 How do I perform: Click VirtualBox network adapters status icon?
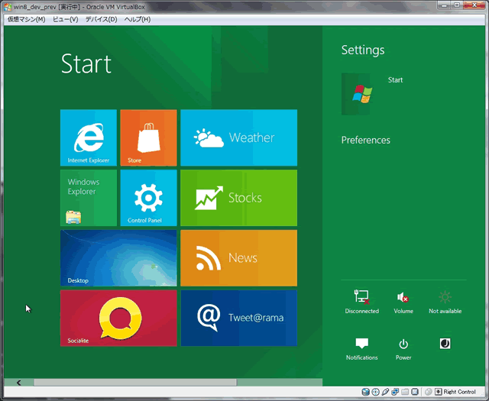(x=395, y=392)
